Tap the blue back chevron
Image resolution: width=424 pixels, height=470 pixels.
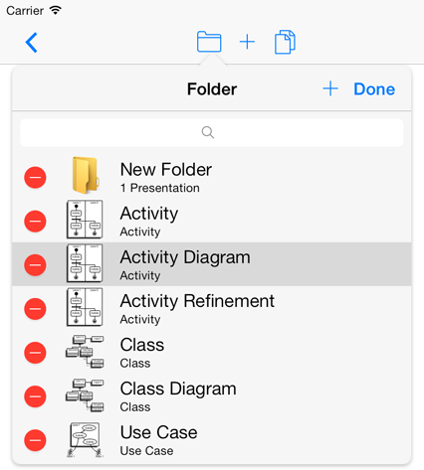coord(32,43)
